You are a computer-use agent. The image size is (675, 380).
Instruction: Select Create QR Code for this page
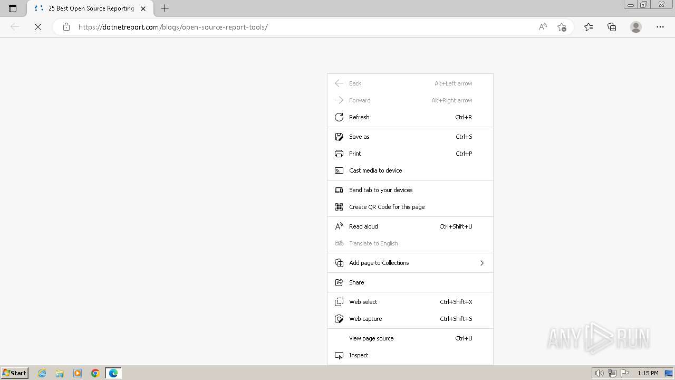coord(410,207)
